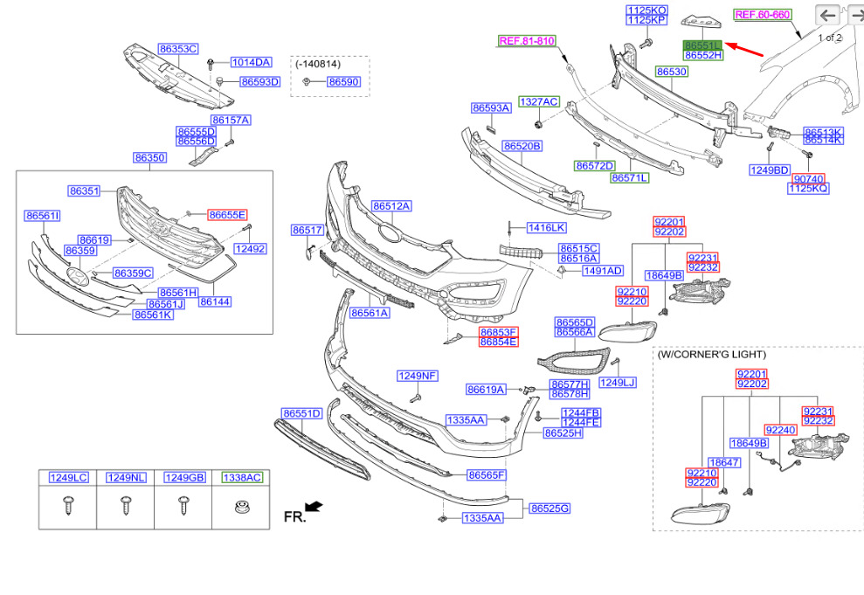Click part label 86551D
This screenshot has width=864, height=595.
pyautogui.click(x=301, y=412)
